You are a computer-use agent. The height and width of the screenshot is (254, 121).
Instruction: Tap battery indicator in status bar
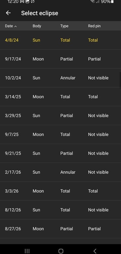pyautogui.click(x=112, y=2)
